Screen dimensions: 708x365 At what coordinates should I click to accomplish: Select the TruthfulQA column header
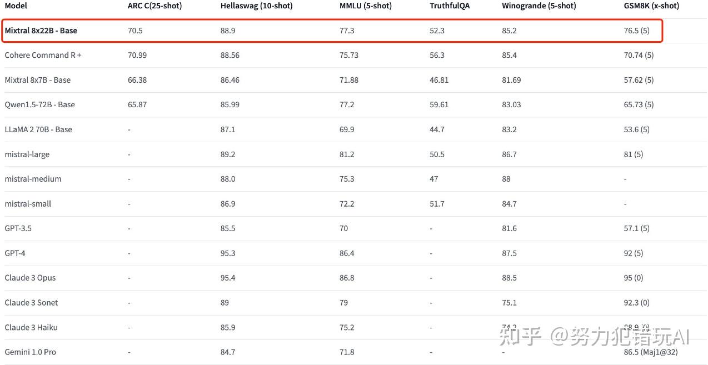450,6
